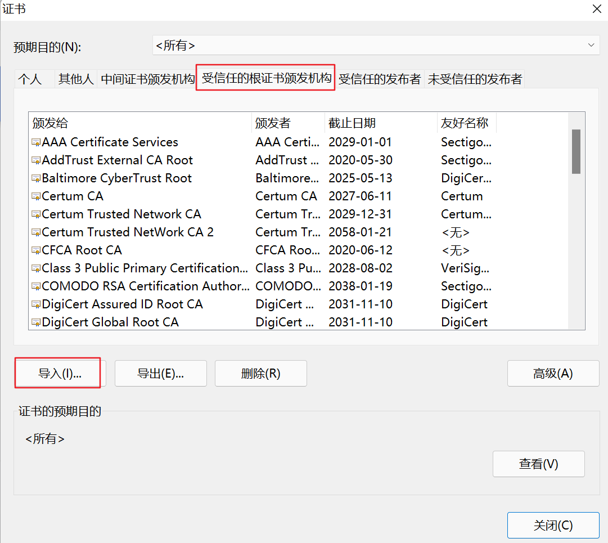The image size is (608, 543).
Task: Click the VeriSig... friendly name cell
Action: tap(465, 268)
